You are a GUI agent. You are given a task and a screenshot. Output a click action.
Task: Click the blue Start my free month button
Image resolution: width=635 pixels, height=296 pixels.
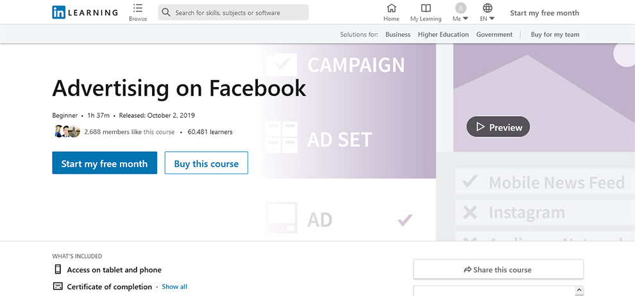105,163
